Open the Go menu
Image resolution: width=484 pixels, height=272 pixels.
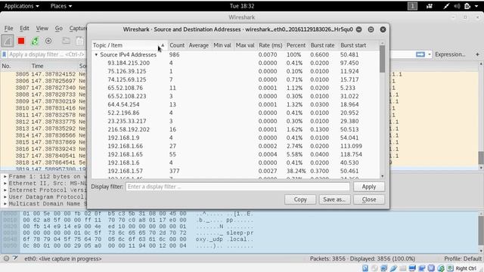59,29
